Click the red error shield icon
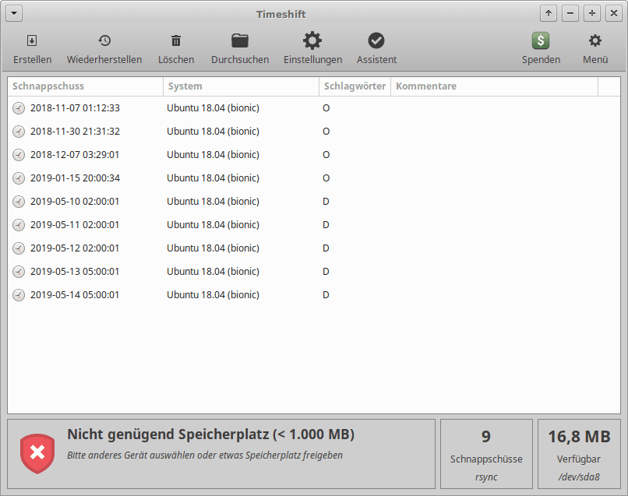The image size is (628, 496). (x=37, y=454)
